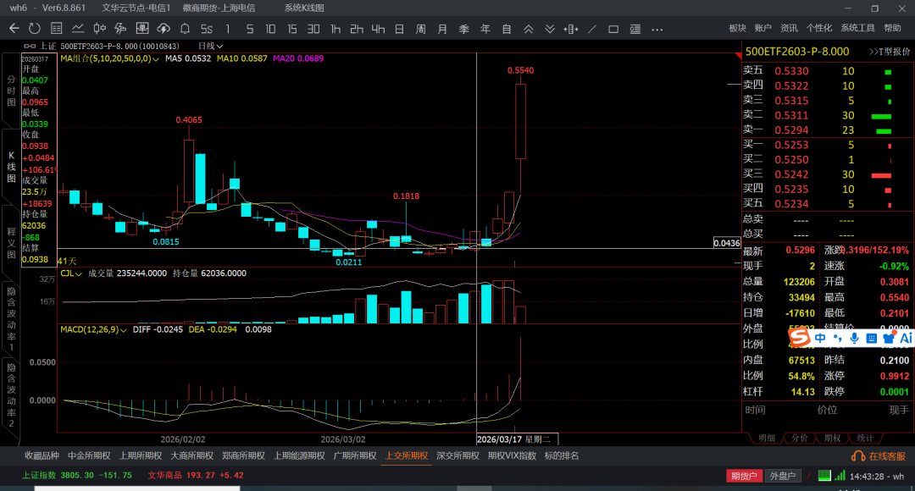
Task: Open the 系统工具 menu
Action: tap(857, 29)
